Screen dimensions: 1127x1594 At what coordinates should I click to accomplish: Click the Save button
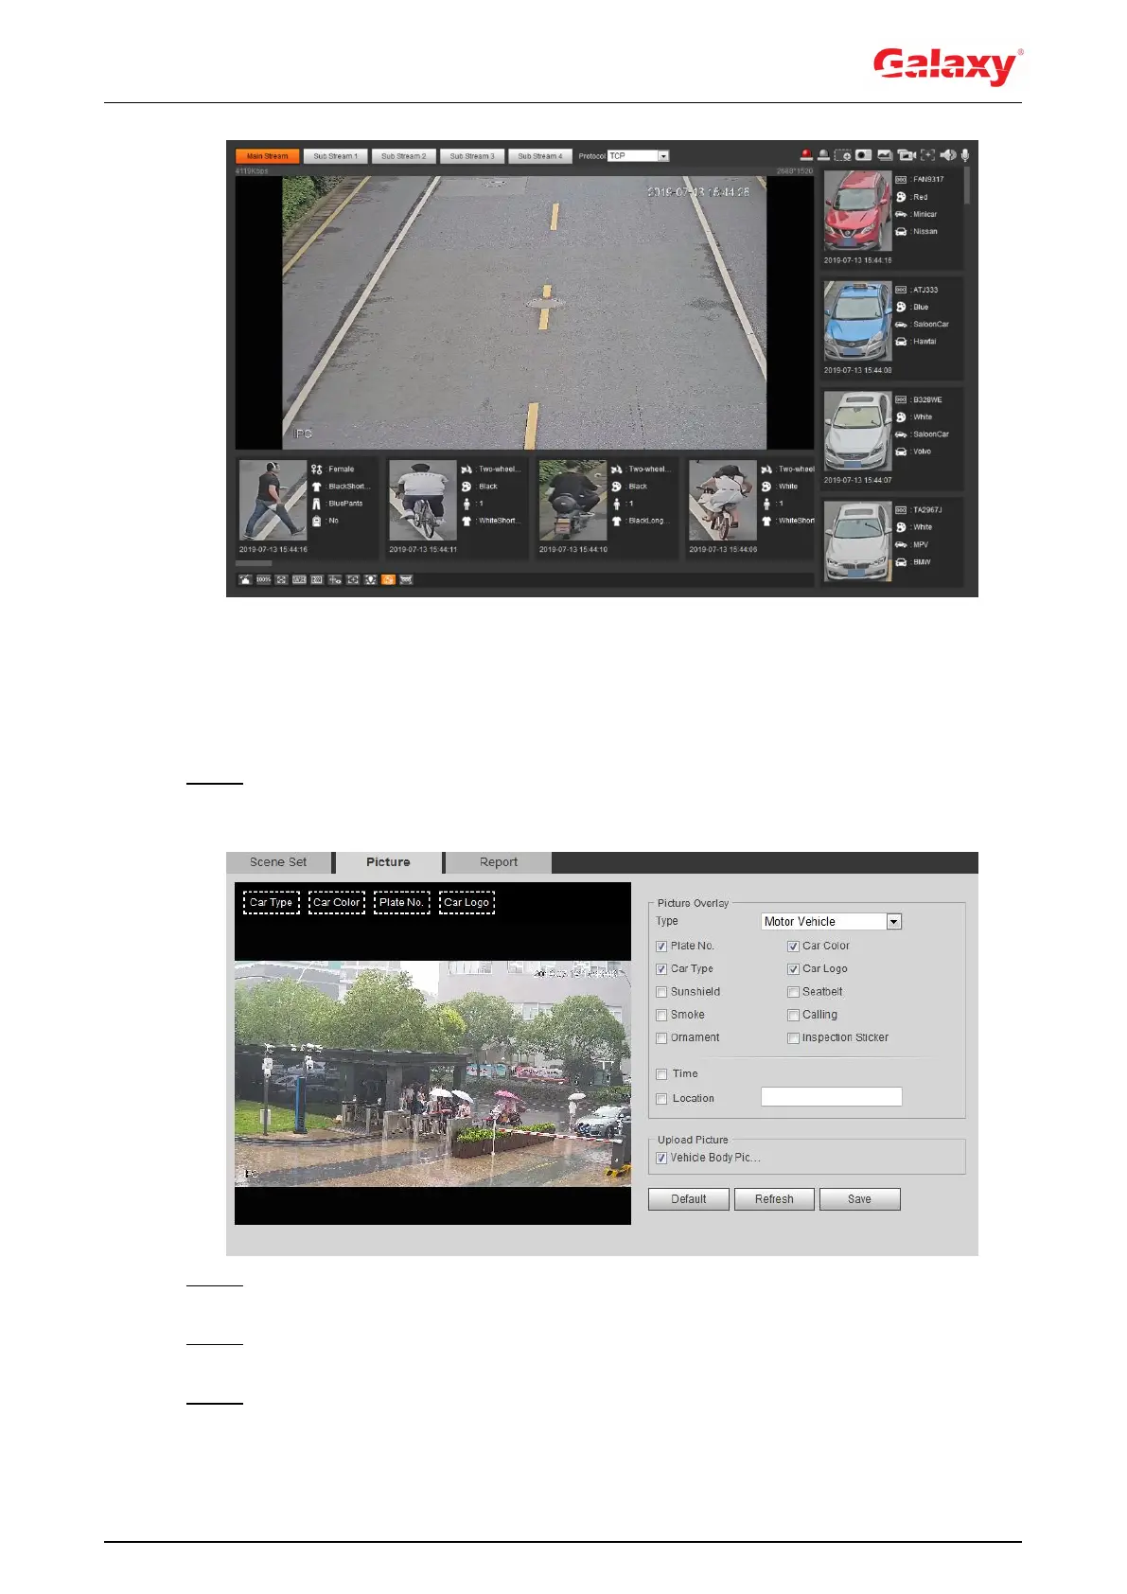click(x=859, y=1199)
